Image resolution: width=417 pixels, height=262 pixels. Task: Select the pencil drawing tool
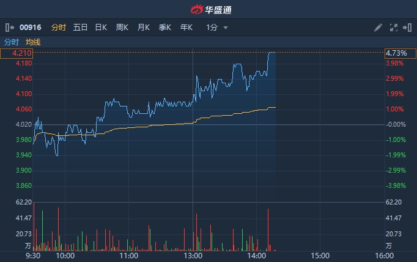coord(378,28)
